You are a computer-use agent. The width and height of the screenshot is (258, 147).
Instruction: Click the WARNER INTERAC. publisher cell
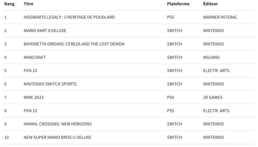tap(220, 17)
